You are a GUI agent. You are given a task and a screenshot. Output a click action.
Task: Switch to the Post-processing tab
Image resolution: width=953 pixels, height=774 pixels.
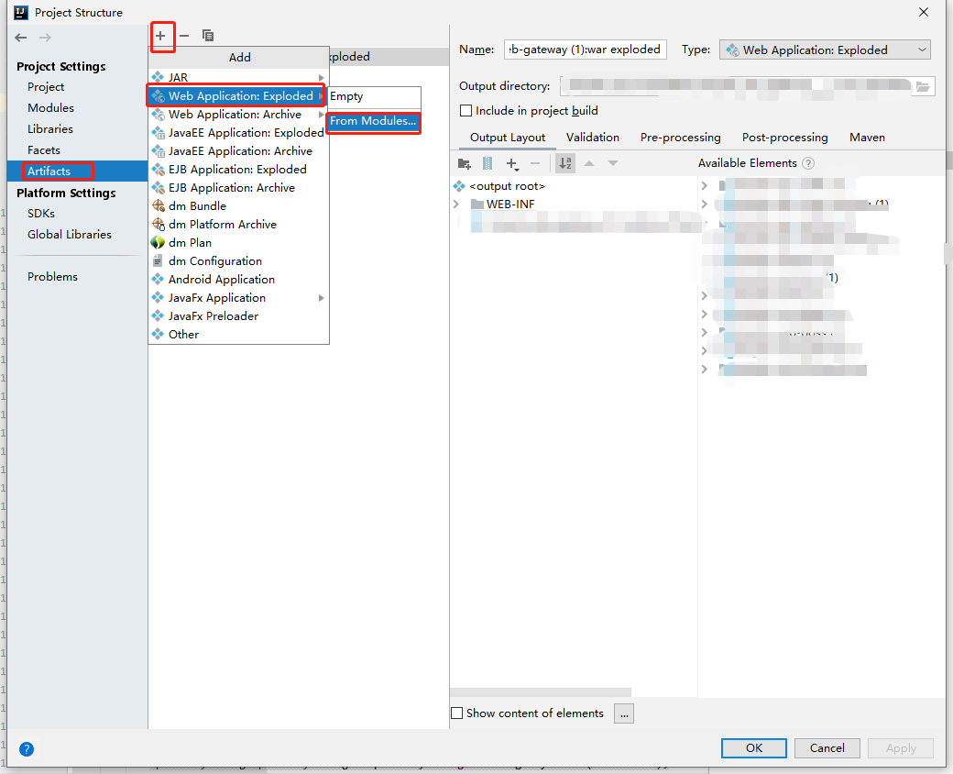tap(784, 138)
